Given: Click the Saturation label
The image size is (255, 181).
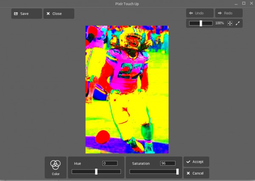Looking at the screenshot, I should [x=141, y=164].
